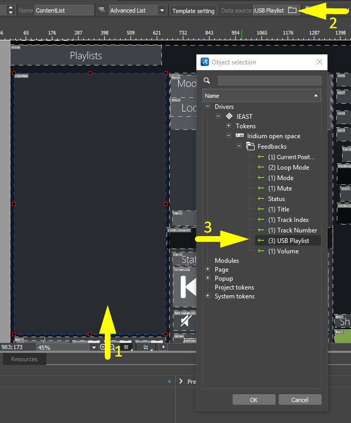Click the zoom out magnifier icon

click(x=112, y=347)
